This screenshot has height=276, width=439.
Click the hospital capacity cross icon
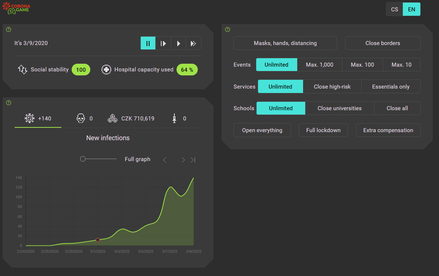coord(106,70)
